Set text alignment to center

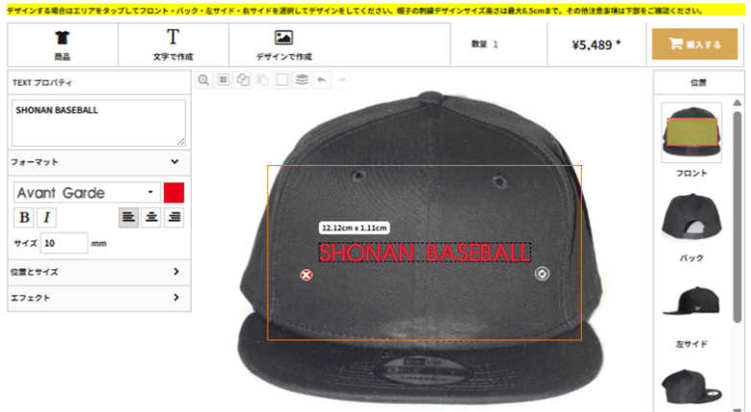[x=152, y=217]
